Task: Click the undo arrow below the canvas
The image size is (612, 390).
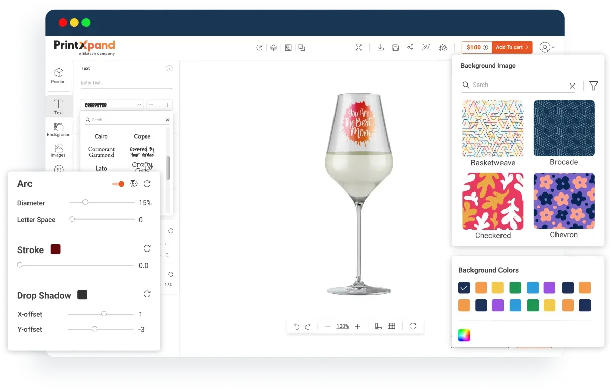Action: coord(297,326)
